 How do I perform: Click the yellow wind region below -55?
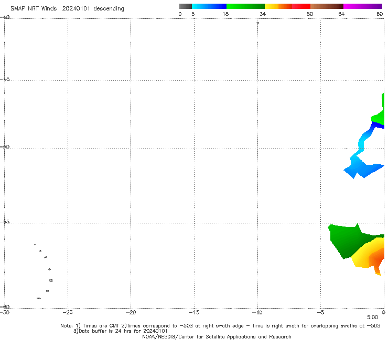[x=362, y=258]
